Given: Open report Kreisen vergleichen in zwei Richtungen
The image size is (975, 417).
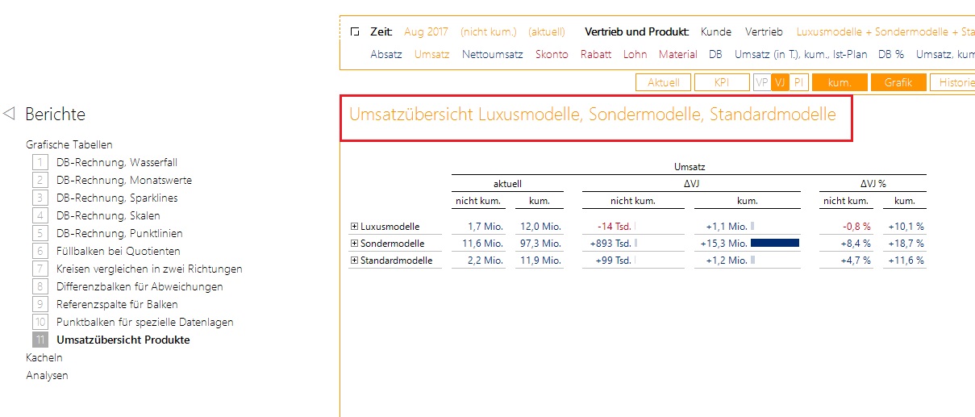Looking at the screenshot, I should 149,269.
